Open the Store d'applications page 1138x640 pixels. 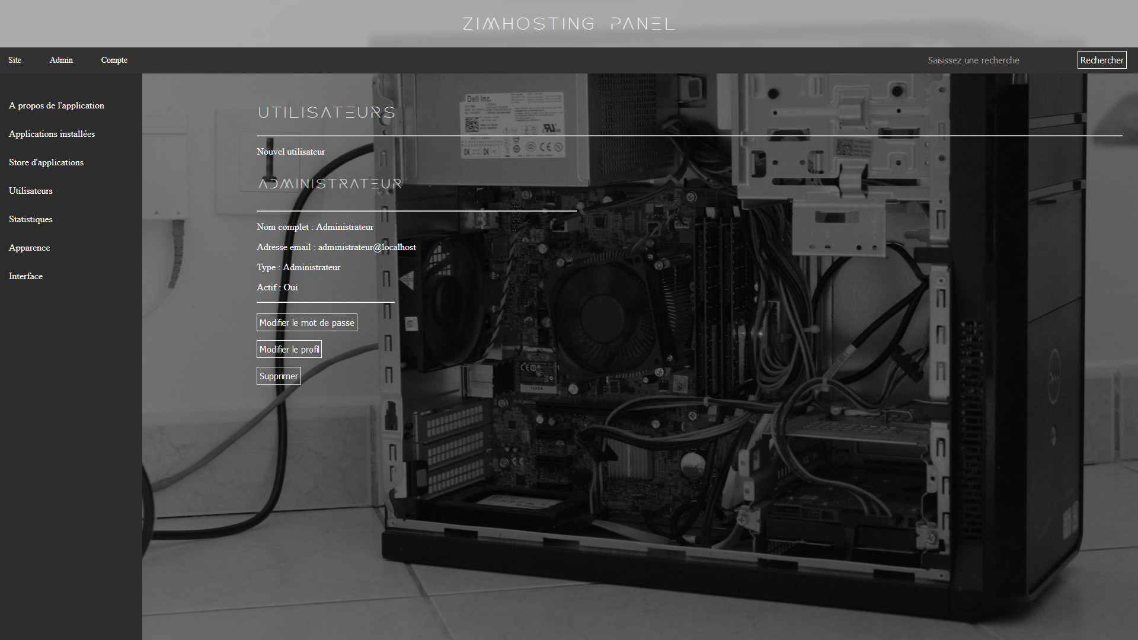tap(46, 162)
